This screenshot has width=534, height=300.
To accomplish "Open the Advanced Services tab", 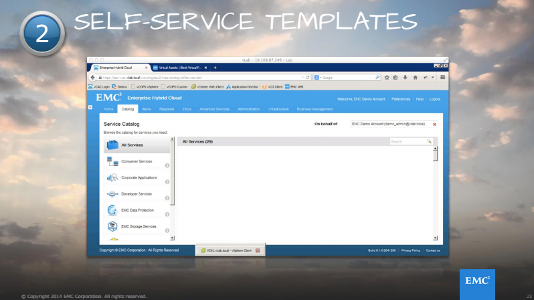I will [x=214, y=109].
